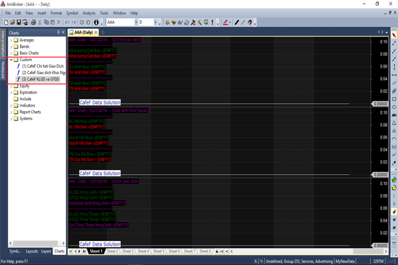
Task: Click the red exclamation mark icon
Action: pos(212,23)
